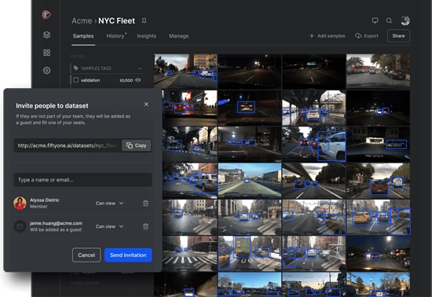The width and height of the screenshot is (432, 297).
Task: Open Alyssa Dietric's Can view dropdown
Action: coord(109,203)
